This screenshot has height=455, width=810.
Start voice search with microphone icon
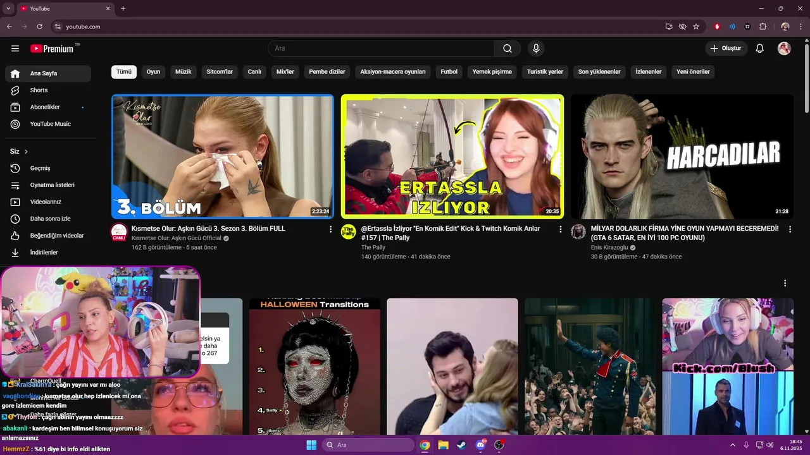pos(536,49)
